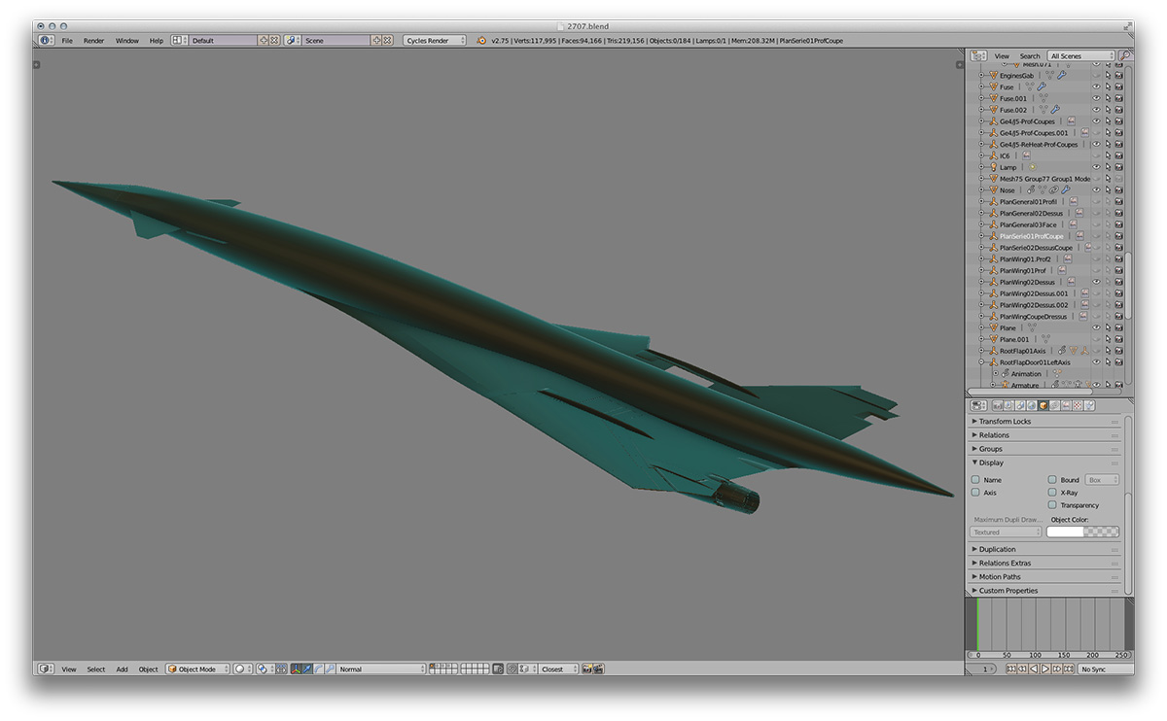Open the Object properties tab
This screenshot has height=721, width=1167.
(1043, 405)
